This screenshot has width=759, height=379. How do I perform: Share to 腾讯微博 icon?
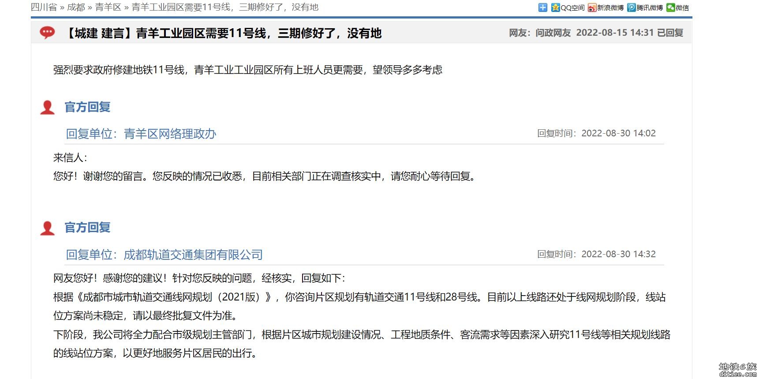(x=632, y=8)
